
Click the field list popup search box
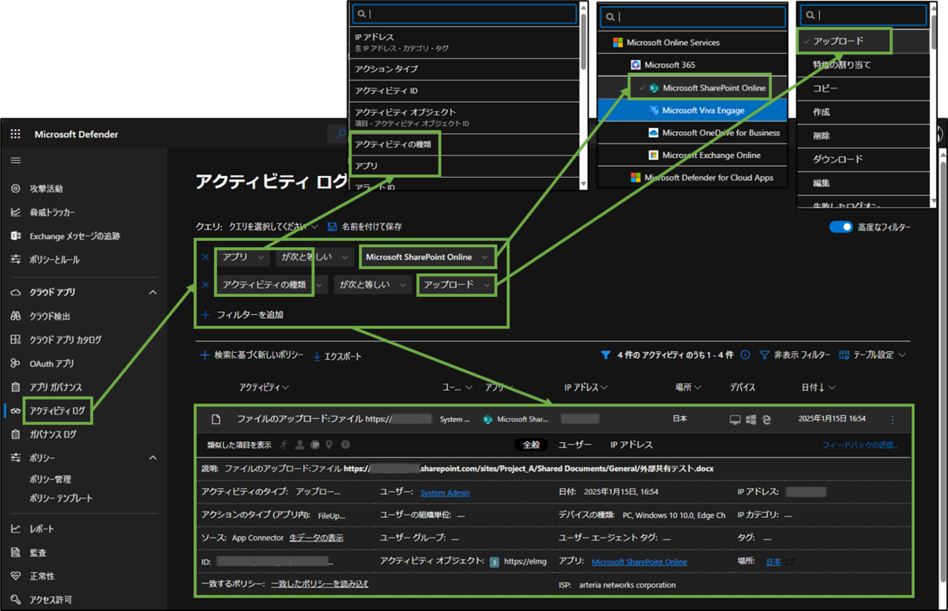465,14
